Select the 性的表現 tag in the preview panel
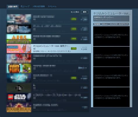 pos(97,24)
